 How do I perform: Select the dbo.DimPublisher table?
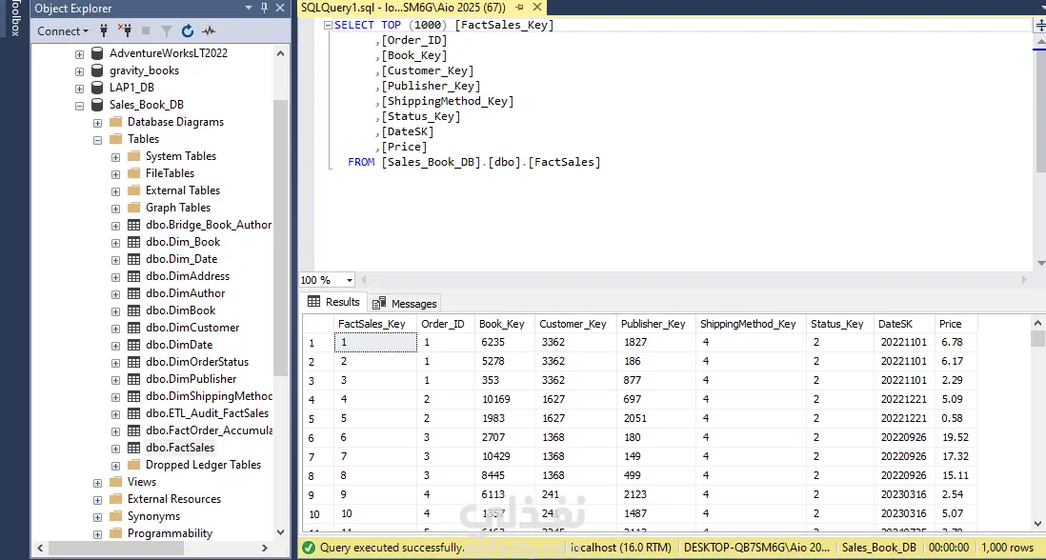tap(191, 379)
